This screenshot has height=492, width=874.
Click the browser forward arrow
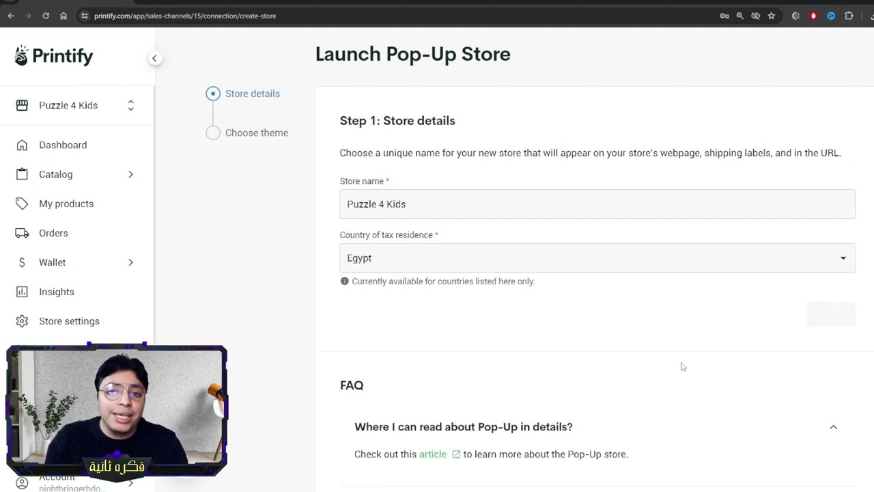pos(28,16)
